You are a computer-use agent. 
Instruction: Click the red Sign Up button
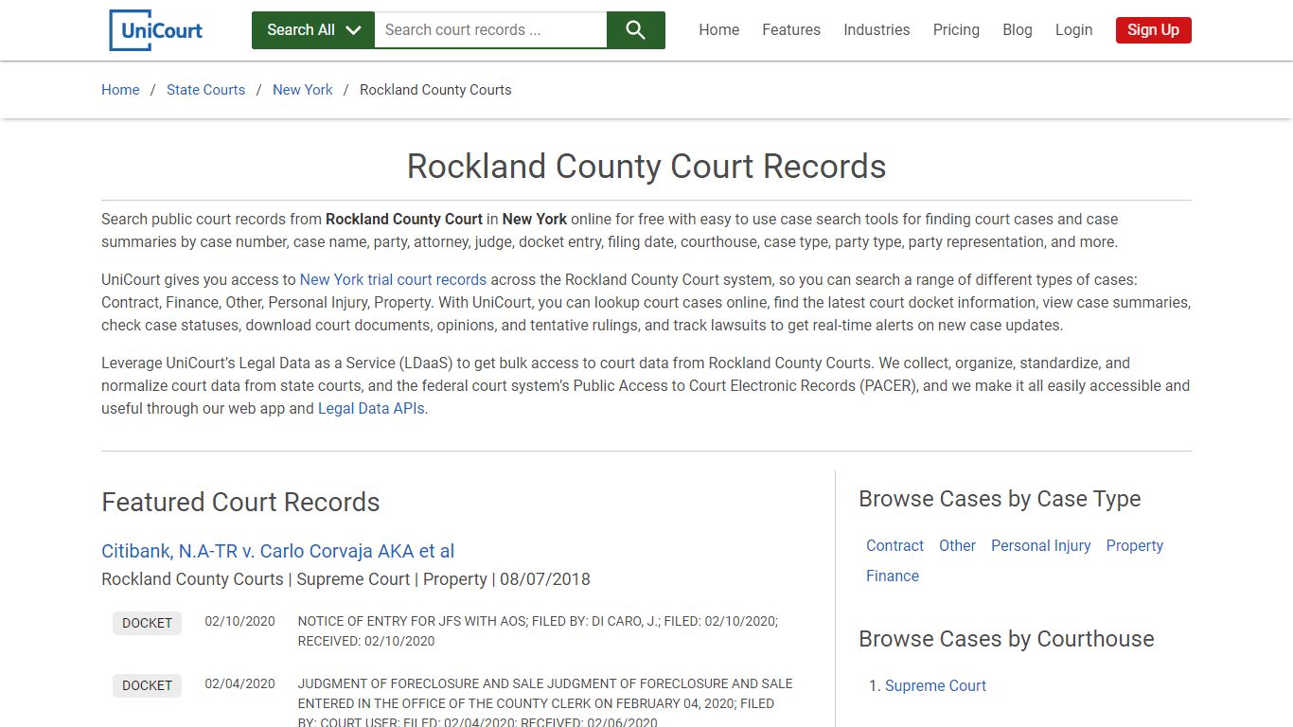click(1153, 30)
